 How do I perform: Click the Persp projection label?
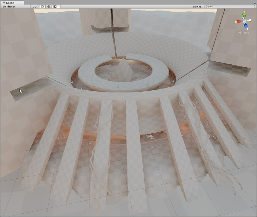click(x=244, y=33)
